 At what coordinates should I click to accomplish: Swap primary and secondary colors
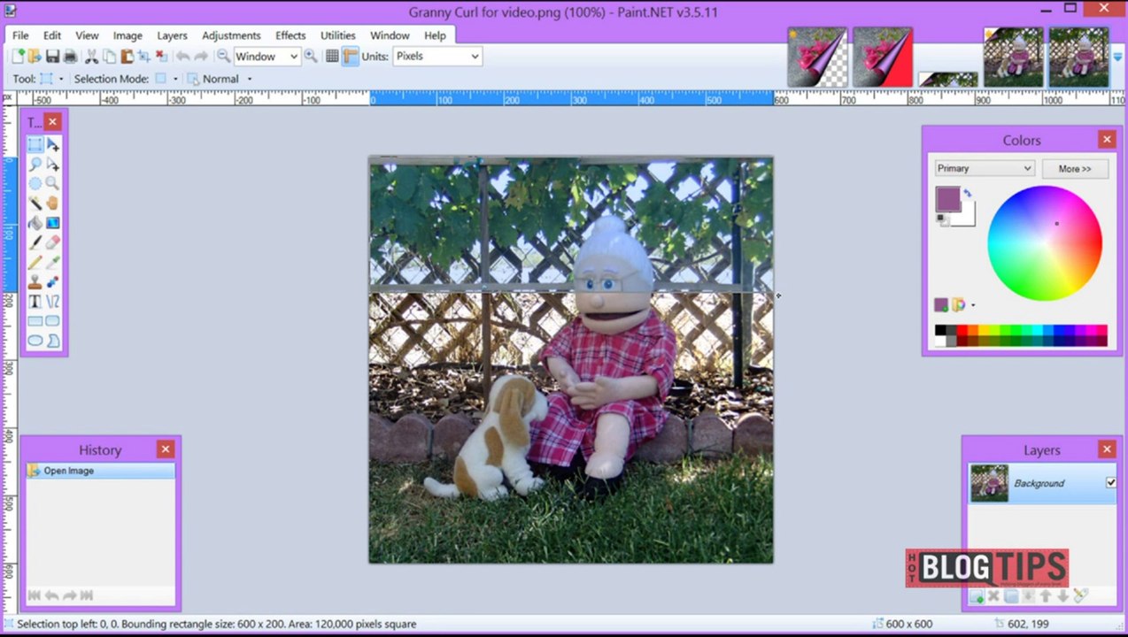coord(967,193)
